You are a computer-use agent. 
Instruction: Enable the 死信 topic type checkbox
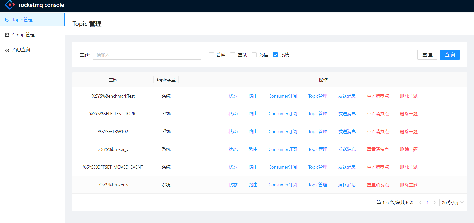tap(254, 55)
